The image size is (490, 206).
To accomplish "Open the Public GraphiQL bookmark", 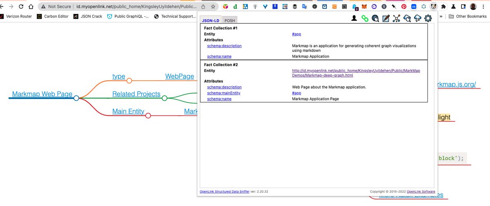I will pyautogui.click(x=128, y=16).
